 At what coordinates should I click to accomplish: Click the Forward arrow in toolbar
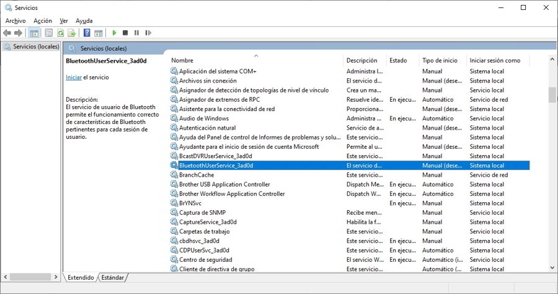19,33
